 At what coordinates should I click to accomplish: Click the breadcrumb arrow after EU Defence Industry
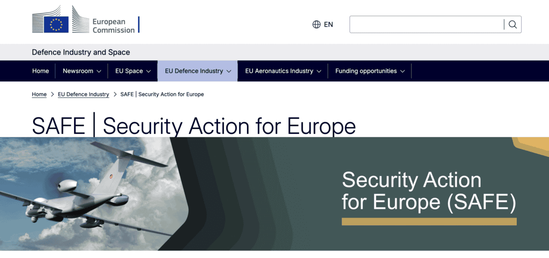pyautogui.click(x=115, y=94)
